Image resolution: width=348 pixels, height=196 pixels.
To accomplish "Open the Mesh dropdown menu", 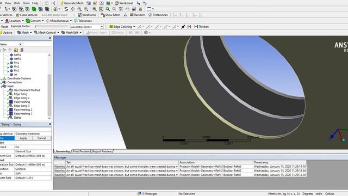I will pos(24,33).
